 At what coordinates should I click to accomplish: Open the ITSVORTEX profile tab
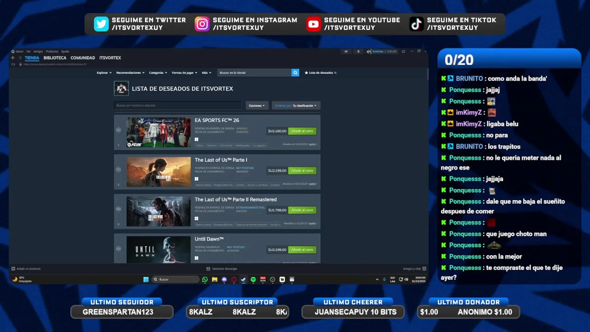[110, 58]
